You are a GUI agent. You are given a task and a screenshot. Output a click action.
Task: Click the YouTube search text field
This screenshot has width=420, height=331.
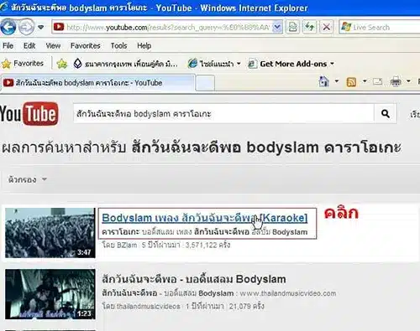tap(223, 114)
